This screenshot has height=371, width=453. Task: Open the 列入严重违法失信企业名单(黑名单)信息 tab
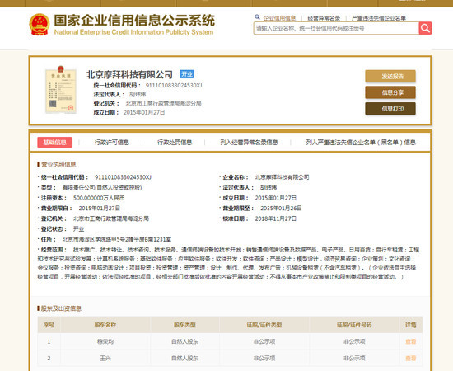(x=361, y=143)
